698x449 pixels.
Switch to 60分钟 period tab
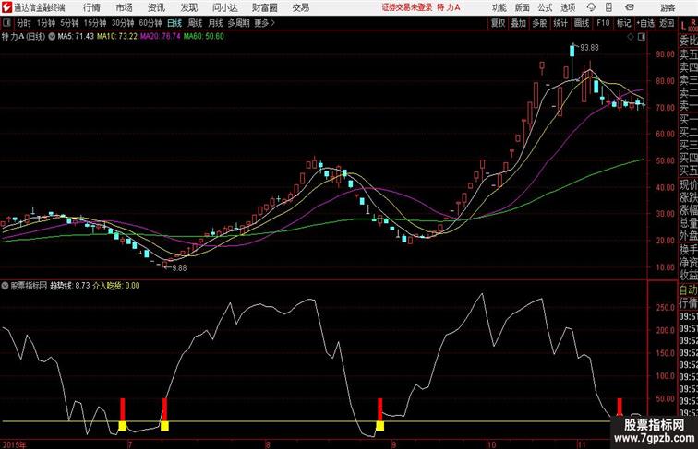click(x=150, y=23)
